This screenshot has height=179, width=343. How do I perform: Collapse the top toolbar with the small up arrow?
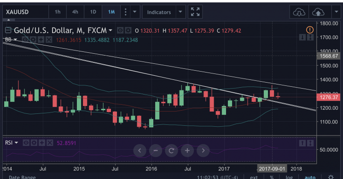point(9,20)
